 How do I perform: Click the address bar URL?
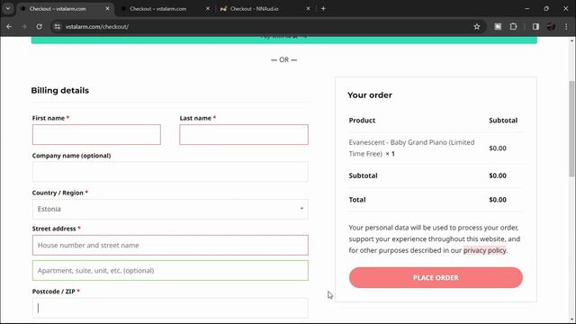97,26
